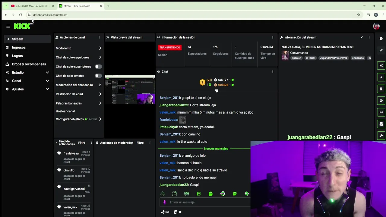
Task: Open Filtro dropdown in Acciones de moderador
Action: click(140, 143)
